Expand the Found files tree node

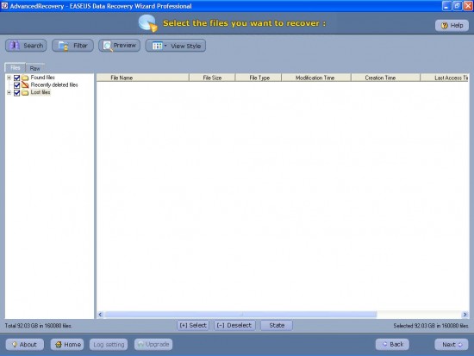point(9,78)
